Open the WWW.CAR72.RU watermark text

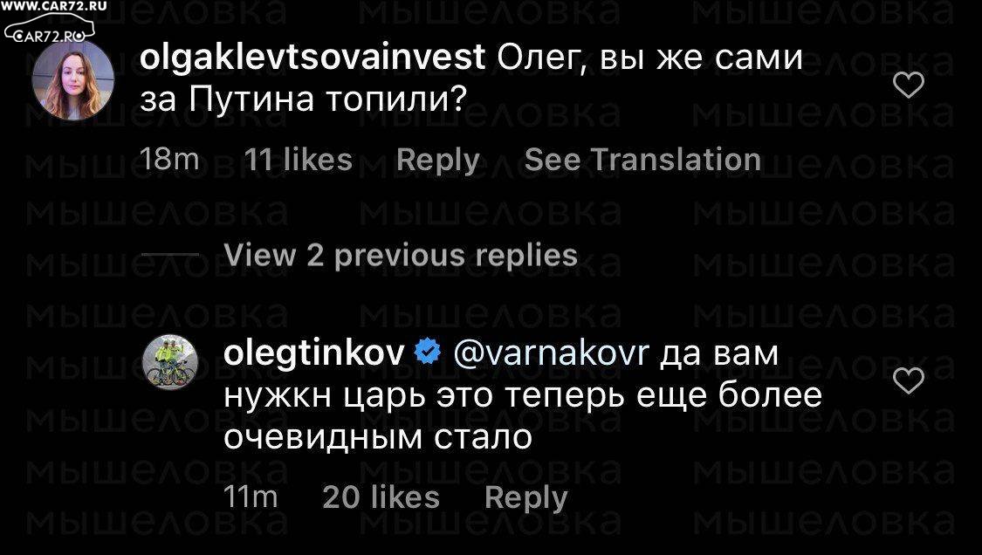click(x=54, y=5)
